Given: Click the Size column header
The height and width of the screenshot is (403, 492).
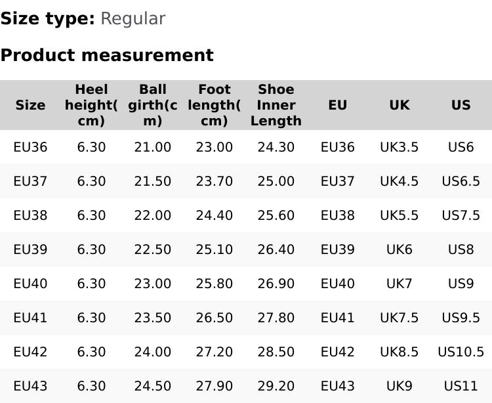Looking at the screenshot, I should tap(30, 105).
